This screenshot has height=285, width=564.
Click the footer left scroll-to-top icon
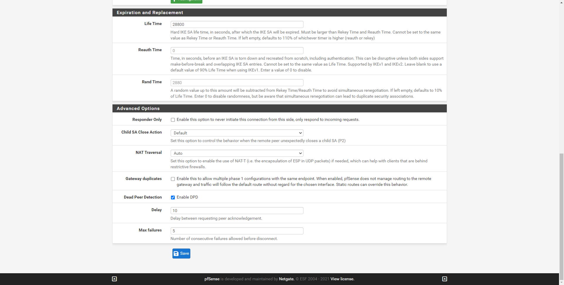click(115, 279)
